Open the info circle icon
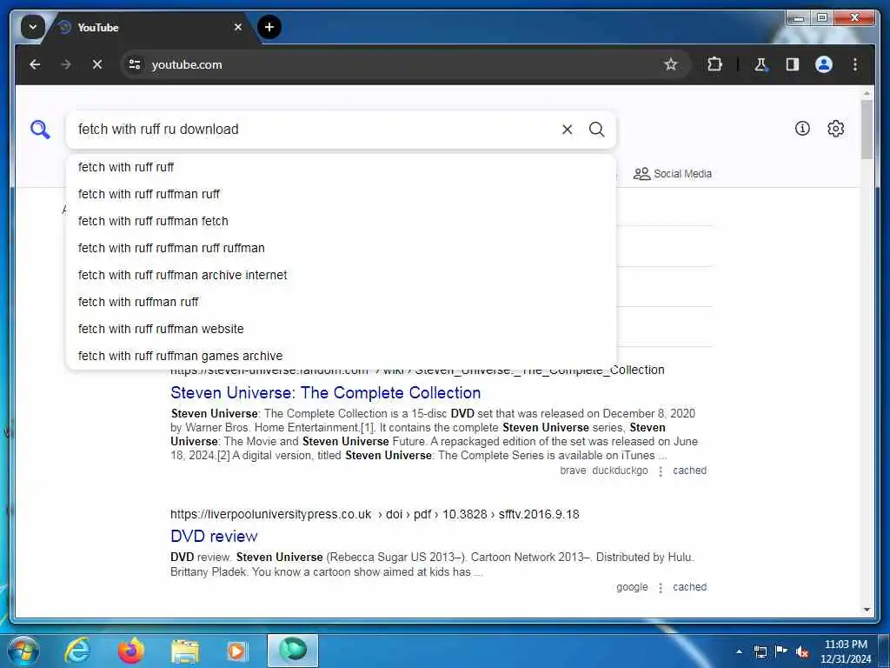Screen dimensions: 890x668 [x=802, y=129]
